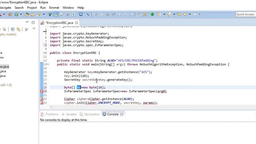Screen dimensions: 256x144
Task: Click the Step Into debug icon
Action: pyautogui.click(x=119, y=14)
